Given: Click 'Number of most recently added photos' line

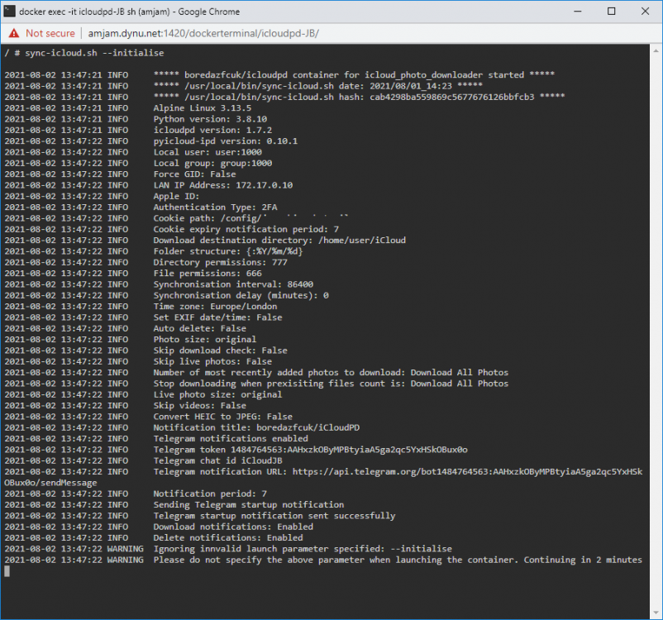Looking at the screenshot, I should click(x=331, y=372).
